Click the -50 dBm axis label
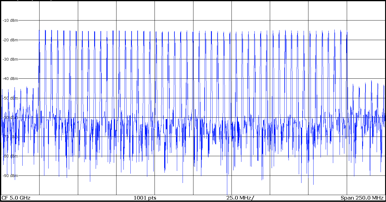386x202 pixels. pos(10,98)
